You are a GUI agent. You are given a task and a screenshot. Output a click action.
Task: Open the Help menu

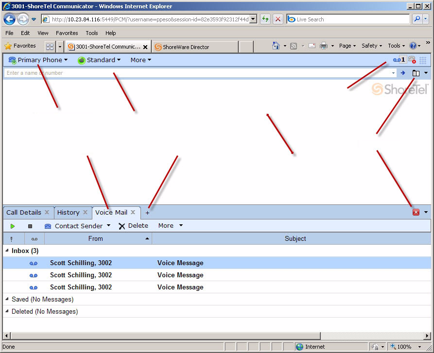point(111,33)
